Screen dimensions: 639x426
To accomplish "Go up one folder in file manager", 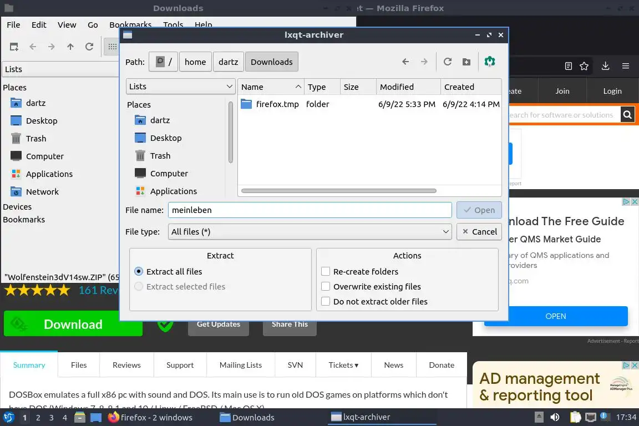I will (70, 47).
